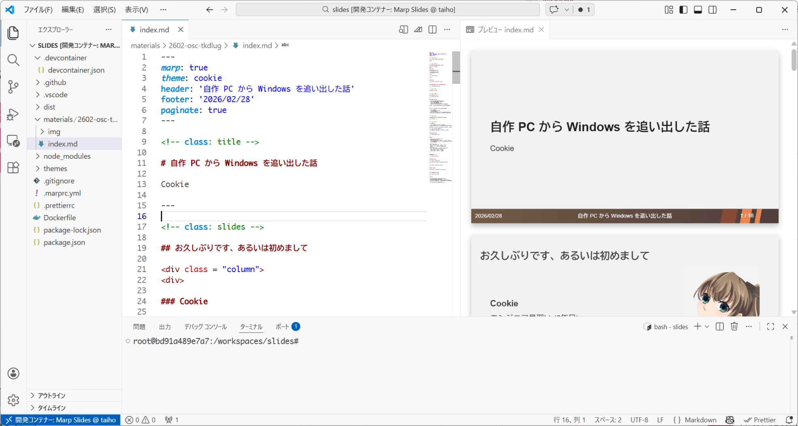Open the Search view in activity bar
This screenshot has width=798, height=426.
click(13, 60)
